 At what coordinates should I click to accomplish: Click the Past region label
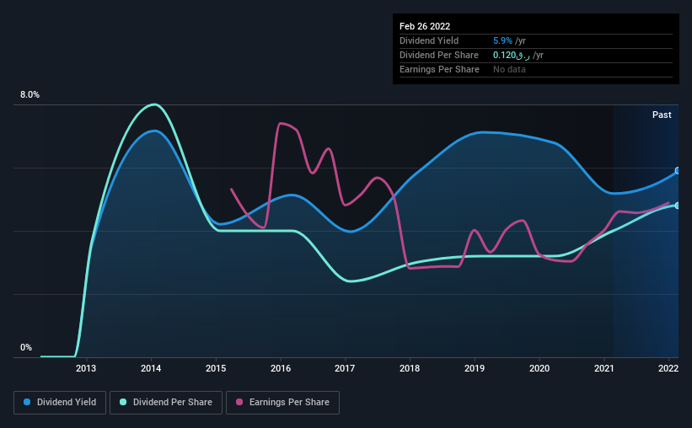point(662,115)
